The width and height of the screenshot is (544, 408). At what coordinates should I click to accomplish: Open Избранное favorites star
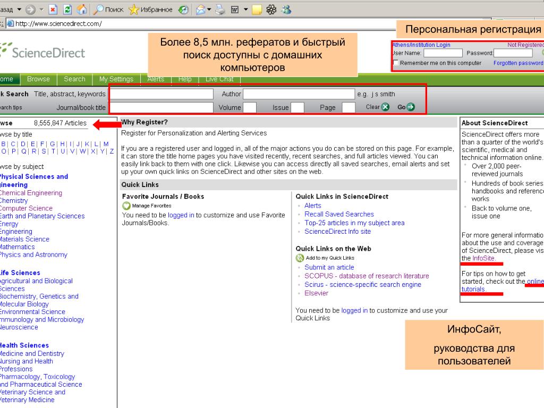tap(150, 10)
